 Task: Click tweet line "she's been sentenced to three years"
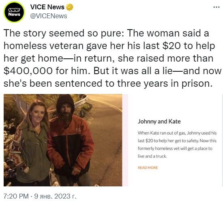point(108,83)
